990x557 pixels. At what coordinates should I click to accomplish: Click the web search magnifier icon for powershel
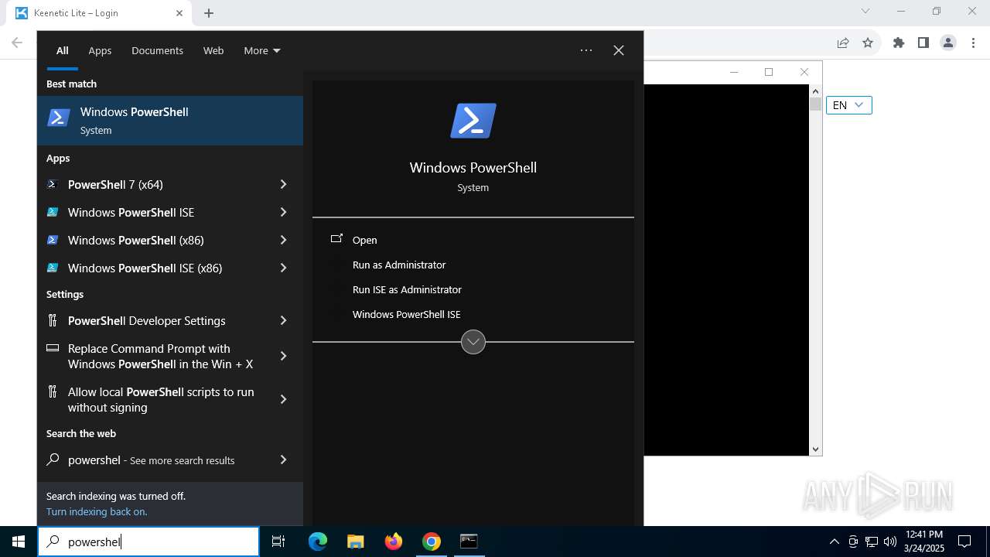tap(53, 460)
